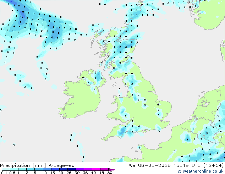Click the legend label '50'

pos(110,173)
